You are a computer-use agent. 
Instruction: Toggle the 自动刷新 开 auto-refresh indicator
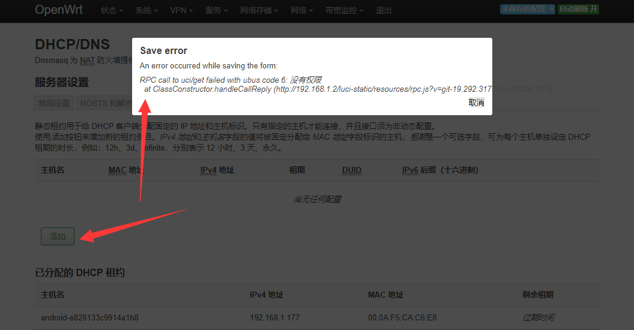(x=578, y=9)
